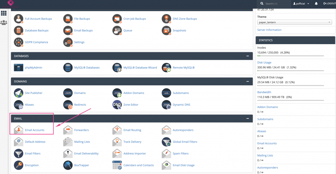
Task: Open the Remote MySQL icon
Action: click(166, 67)
